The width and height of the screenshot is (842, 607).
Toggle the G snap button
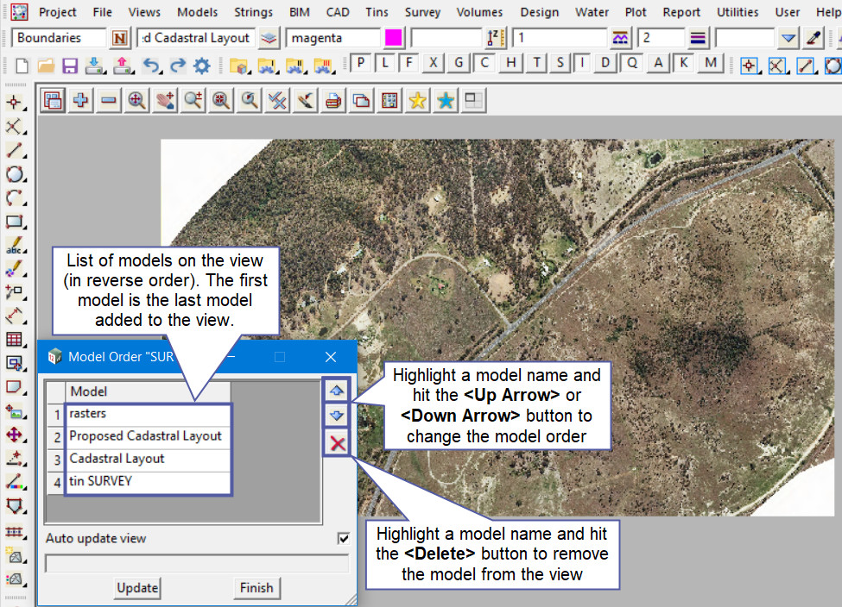[x=459, y=64]
